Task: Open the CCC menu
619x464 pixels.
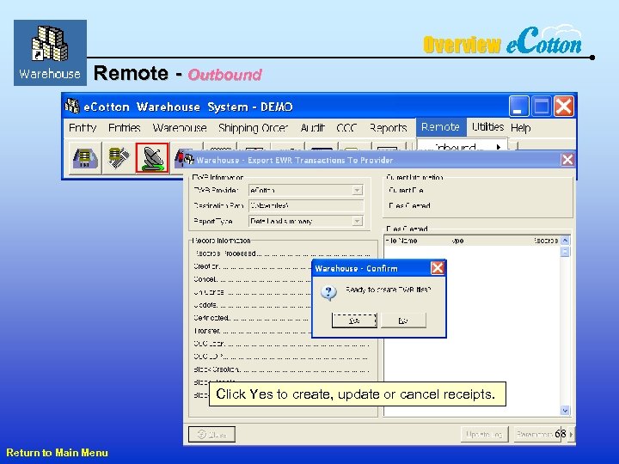Action: pos(346,128)
